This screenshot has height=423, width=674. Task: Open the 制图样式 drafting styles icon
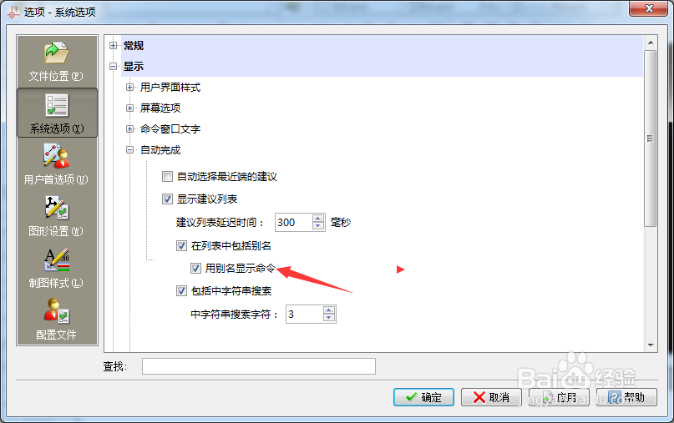pos(56,268)
